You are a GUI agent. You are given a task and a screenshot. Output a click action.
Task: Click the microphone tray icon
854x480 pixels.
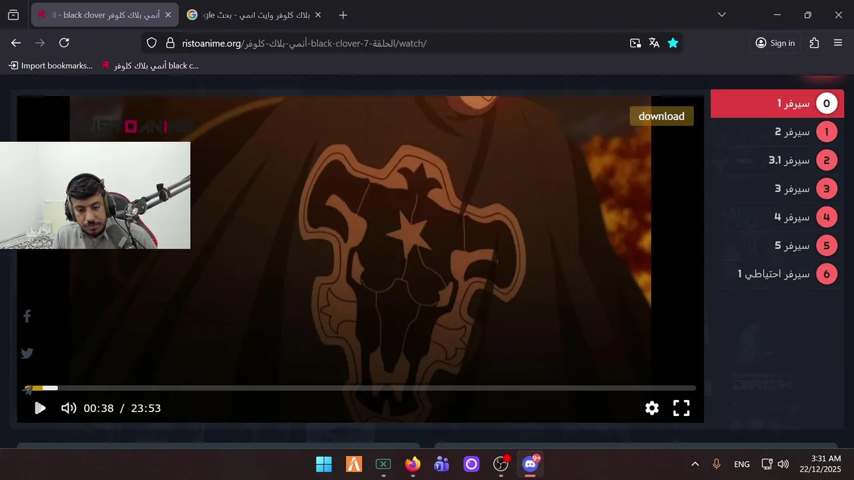tap(717, 464)
